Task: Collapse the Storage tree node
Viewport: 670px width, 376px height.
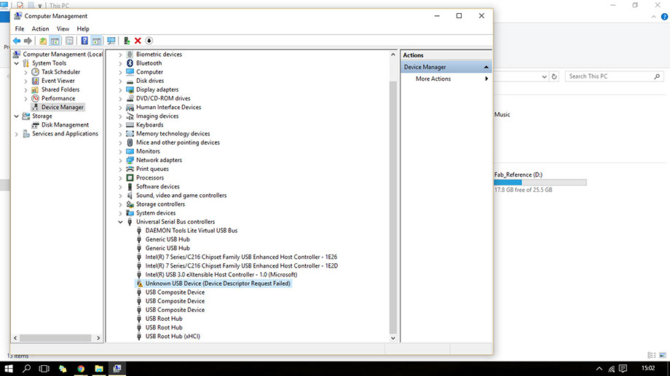Action: click(x=17, y=116)
